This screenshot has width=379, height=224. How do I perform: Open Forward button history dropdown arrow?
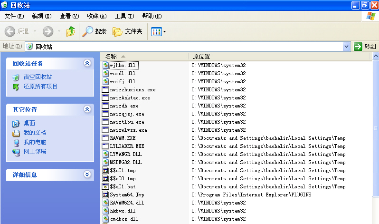tap(59, 31)
